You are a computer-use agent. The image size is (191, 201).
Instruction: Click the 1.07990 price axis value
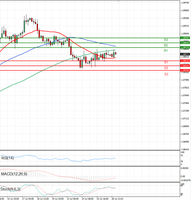point(185,80)
